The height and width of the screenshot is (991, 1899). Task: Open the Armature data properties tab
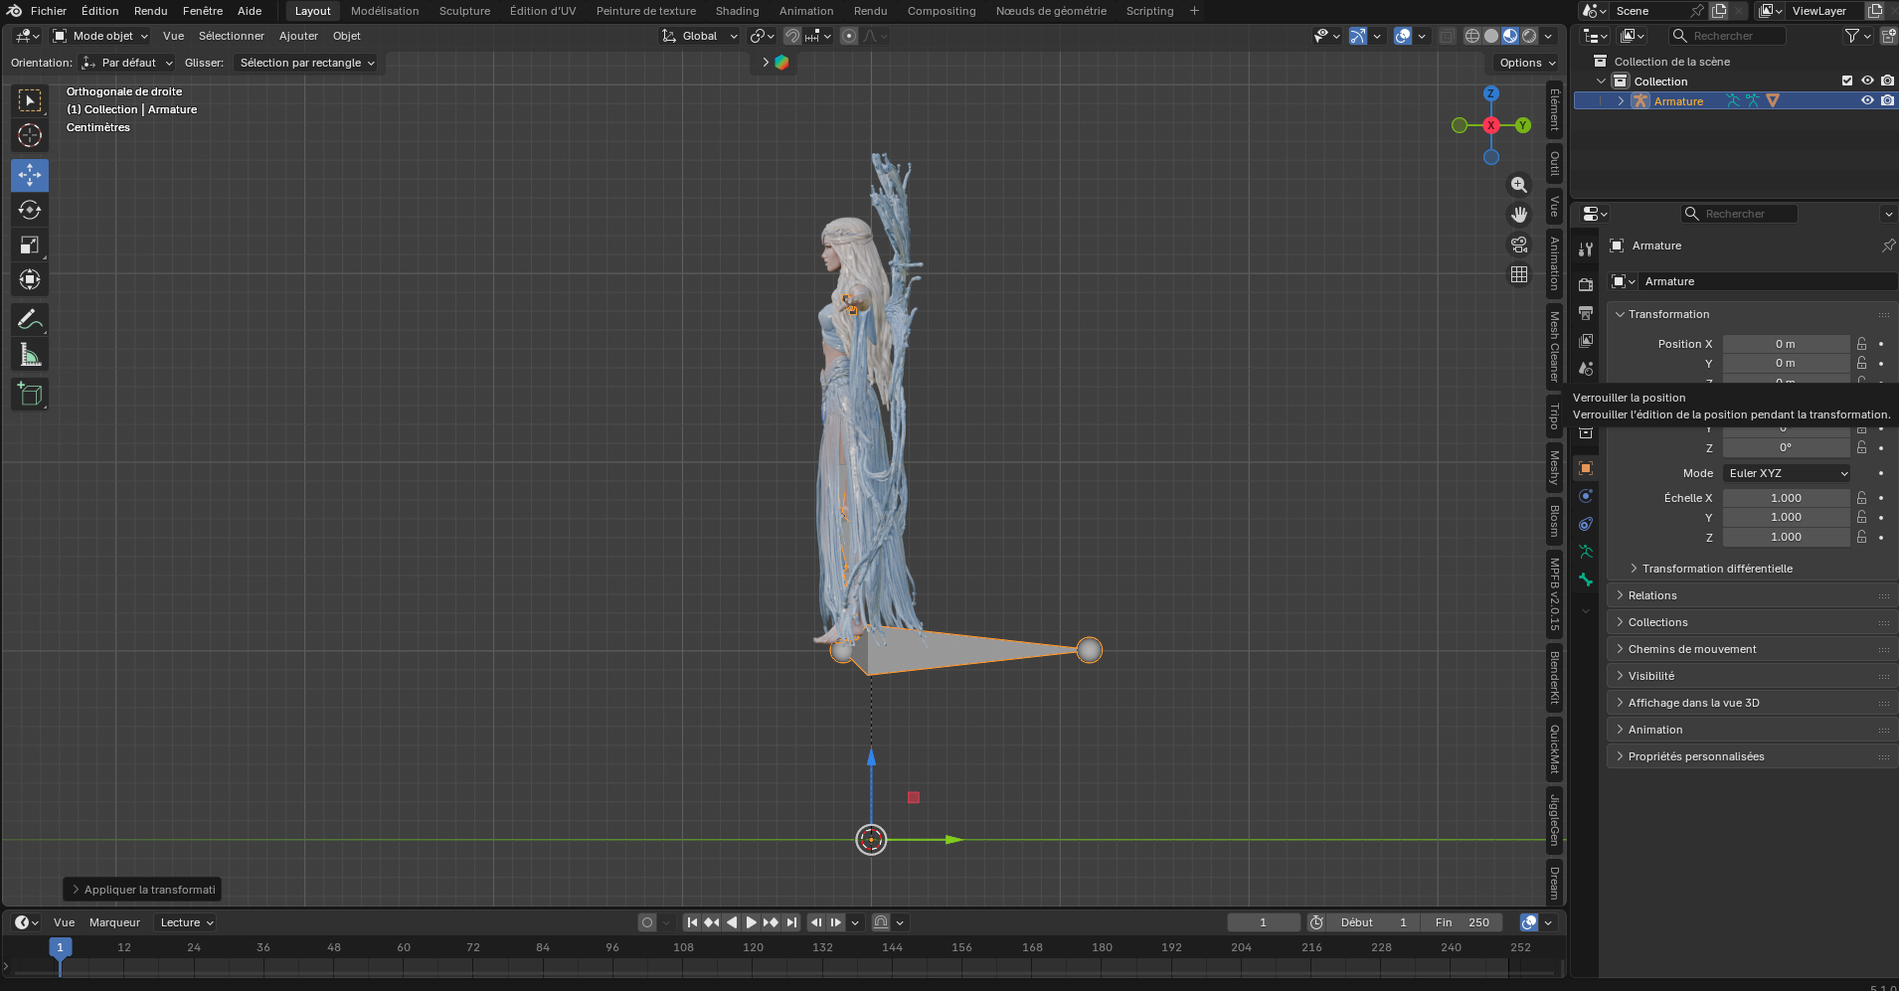[1586, 552]
